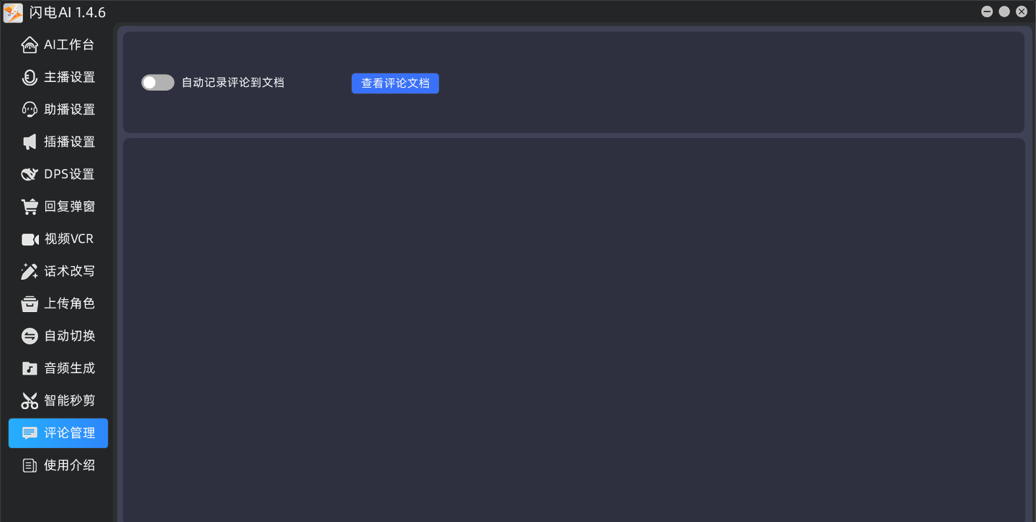The height and width of the screenshot is (522, 1036).
Task: Click the 插播设置 megaphone icon
Action: click(x=29, y=142)
